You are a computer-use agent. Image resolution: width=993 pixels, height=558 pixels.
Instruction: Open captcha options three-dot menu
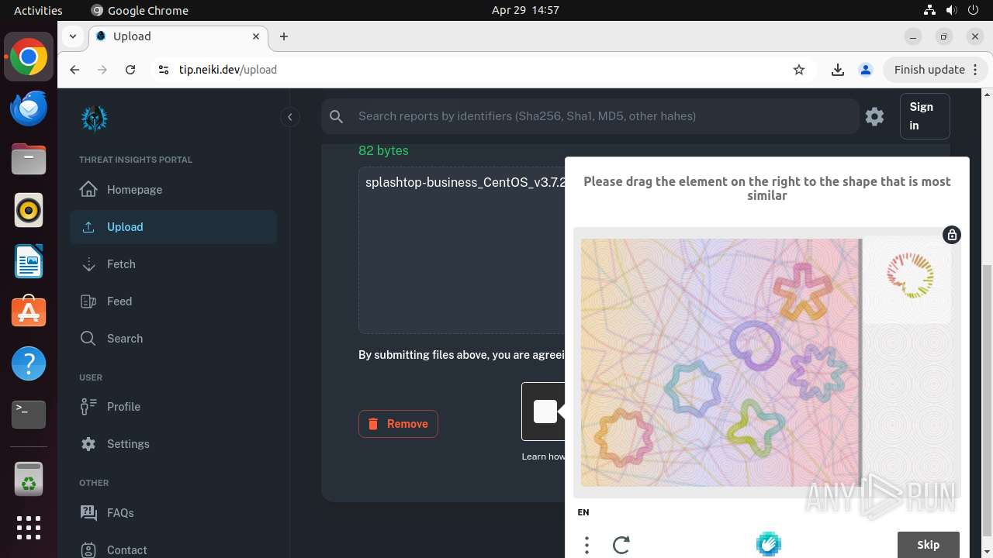coord(586,545)
